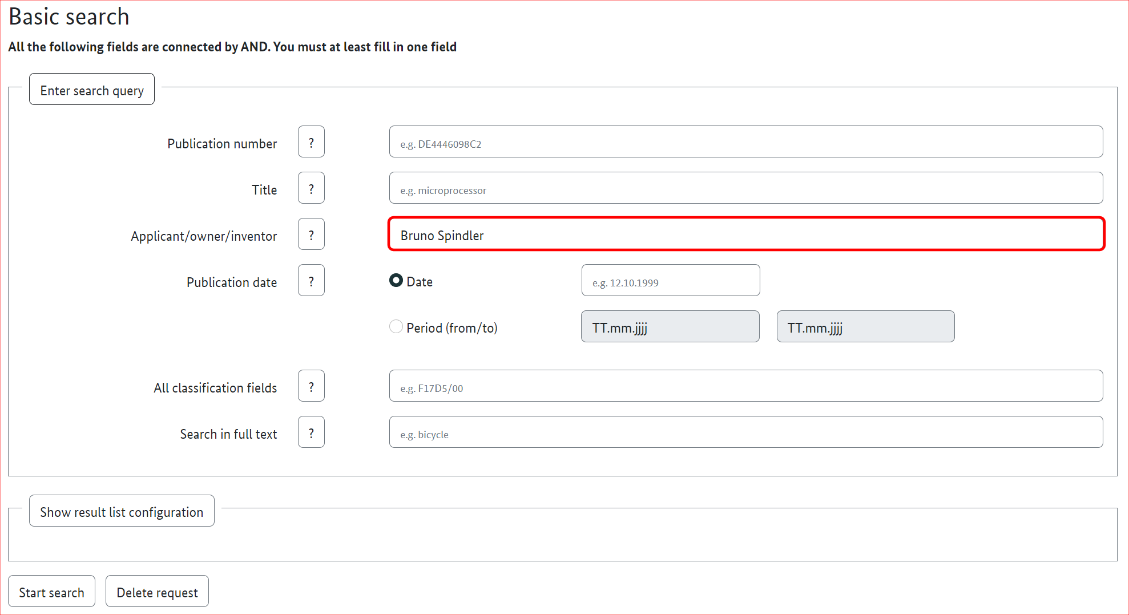Open help for Title field

click(x=311, y=188)
